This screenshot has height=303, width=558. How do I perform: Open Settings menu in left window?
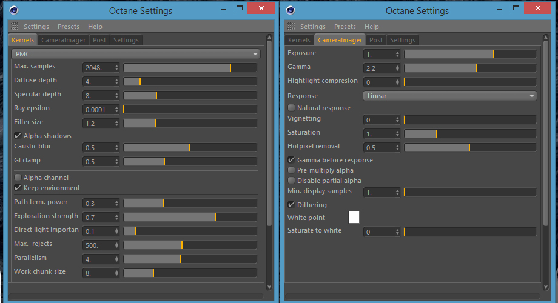pos(36,27)
